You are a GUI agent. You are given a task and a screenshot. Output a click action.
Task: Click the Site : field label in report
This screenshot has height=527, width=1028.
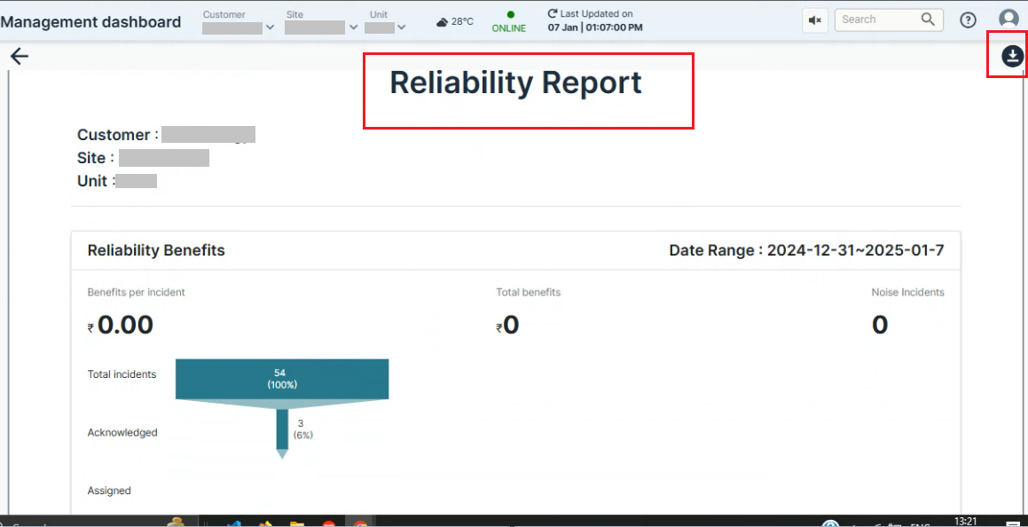(96, 158)
